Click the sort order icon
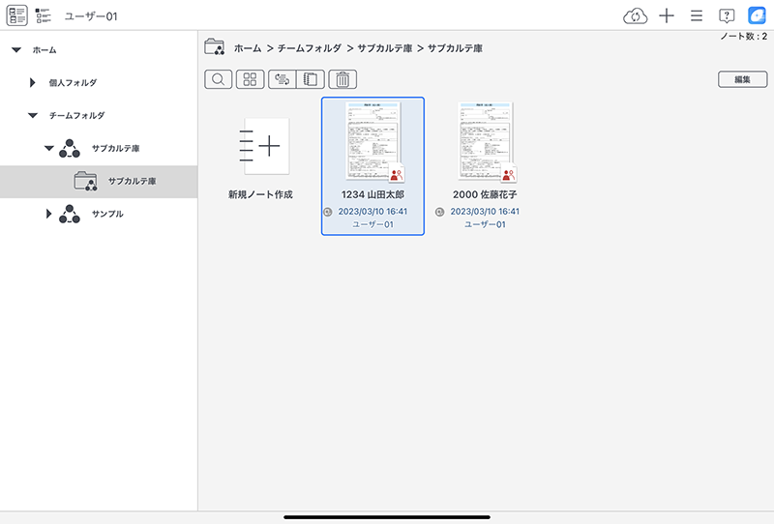Image resolution: width=774 pixels, height=524 pixels. [282, 80]
